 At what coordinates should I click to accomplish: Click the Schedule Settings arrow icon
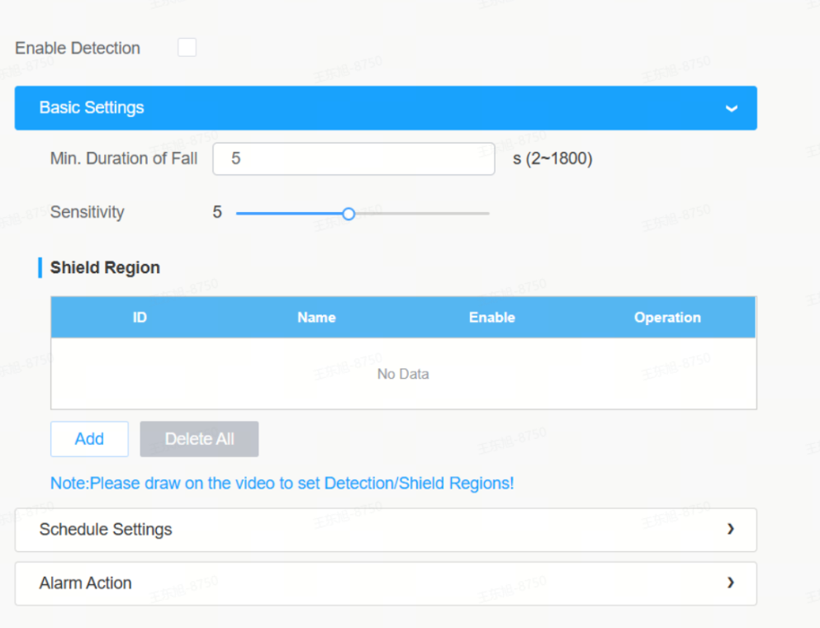[731, 529]
